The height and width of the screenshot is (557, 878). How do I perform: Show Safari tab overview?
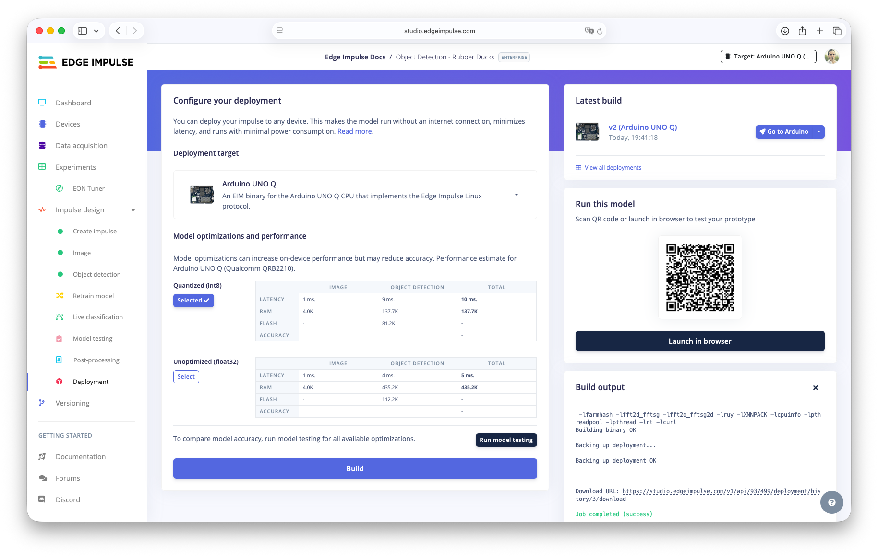837,31
